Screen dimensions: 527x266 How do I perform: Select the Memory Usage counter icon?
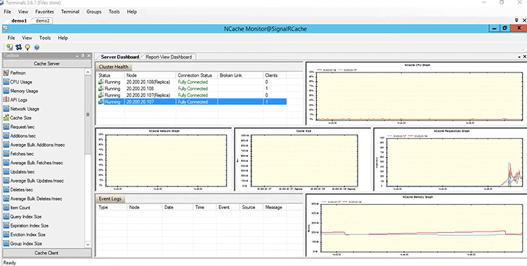coord(6,91)
